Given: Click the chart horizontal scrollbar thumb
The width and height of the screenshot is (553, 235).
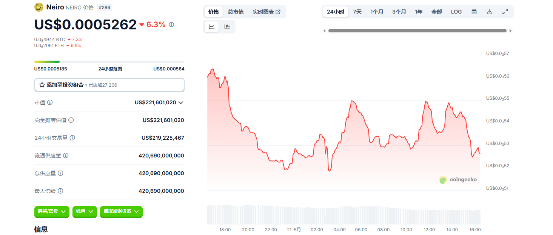Looking at the screenshot, I should pos(417,31).
